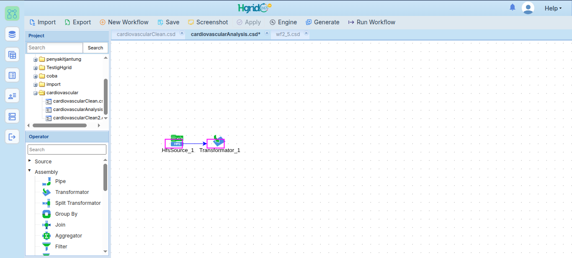This screenshot has height=258, width=572.
Task: Click the logout sidebar icon
Action: [12, 137]
